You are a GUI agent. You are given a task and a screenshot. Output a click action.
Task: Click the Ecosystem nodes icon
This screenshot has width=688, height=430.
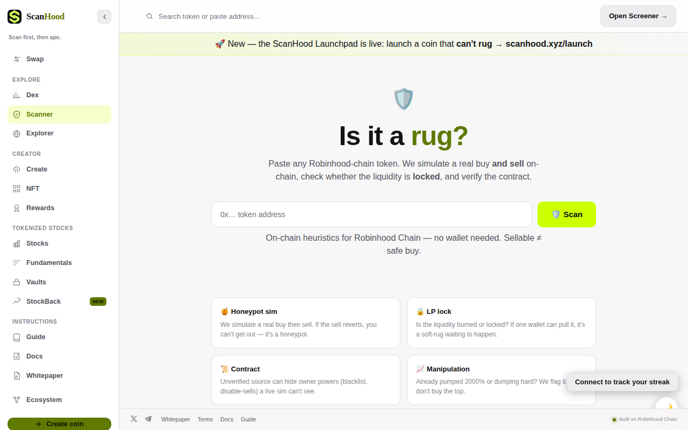pos(17,400)
